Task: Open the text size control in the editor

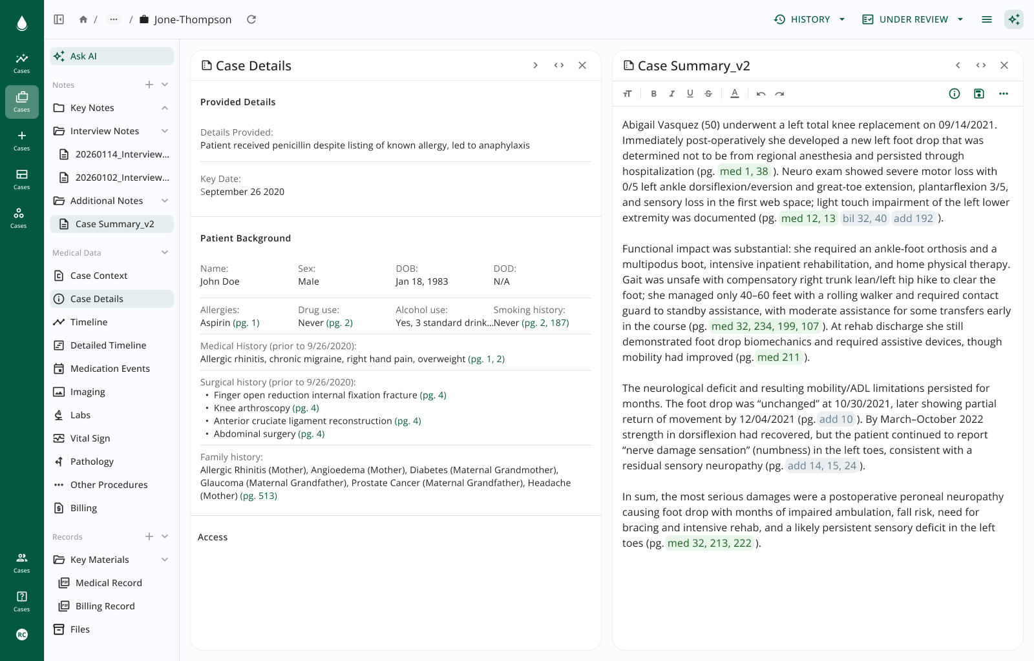Action: click(627, 94)
